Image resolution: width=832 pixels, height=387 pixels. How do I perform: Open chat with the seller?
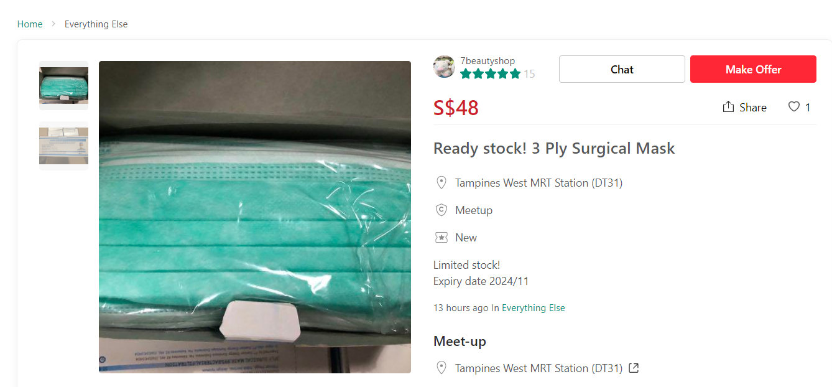[622, 69]
